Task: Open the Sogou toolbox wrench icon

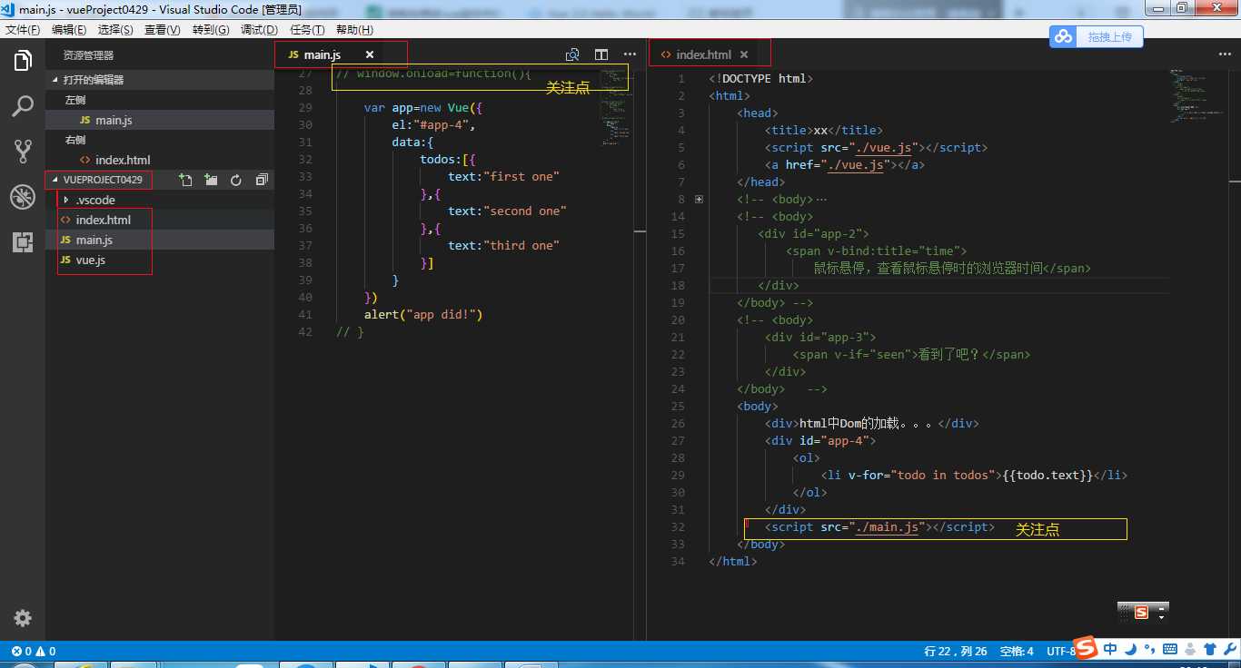Action: click(1228, 648)
